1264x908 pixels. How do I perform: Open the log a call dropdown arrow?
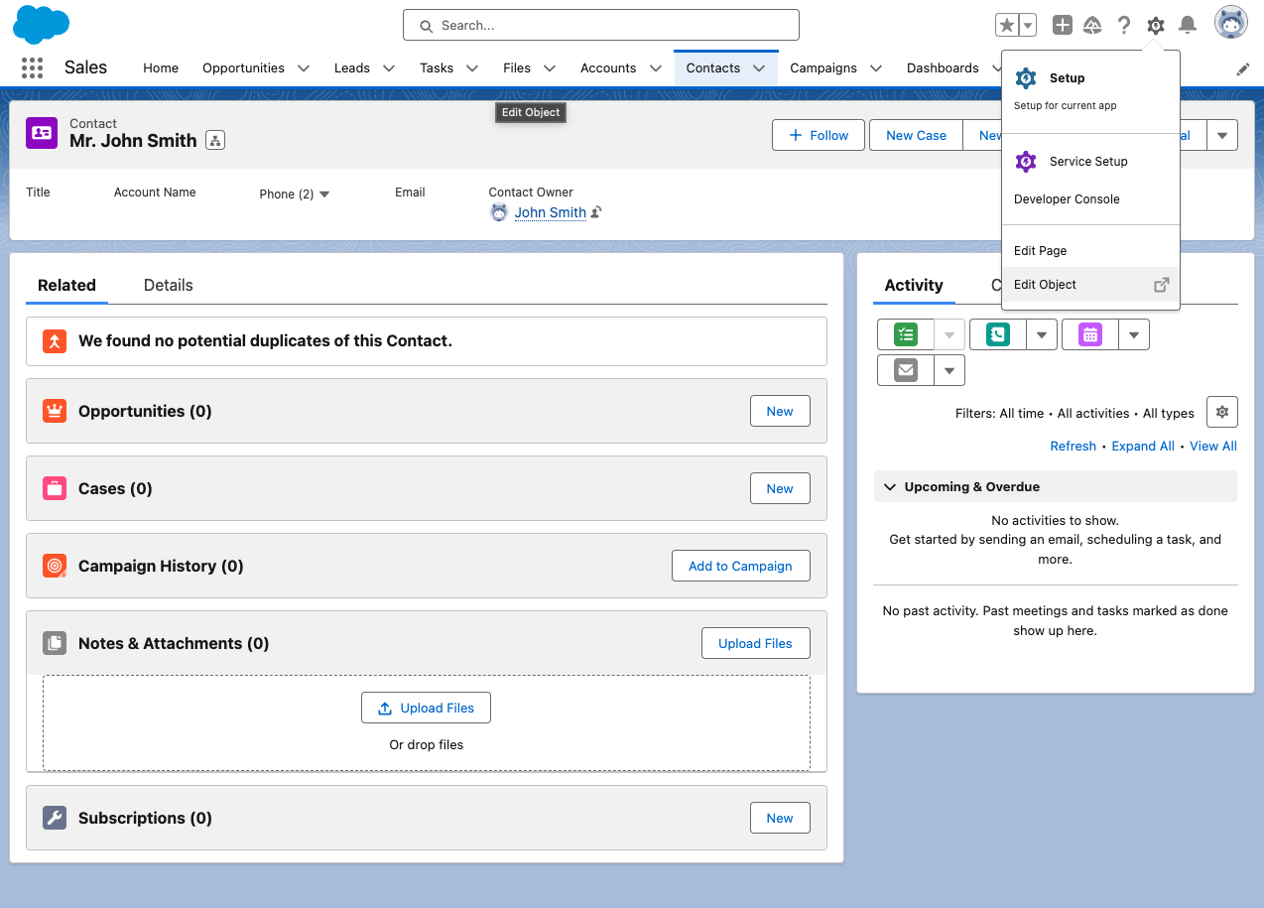tap(1041, 334)
